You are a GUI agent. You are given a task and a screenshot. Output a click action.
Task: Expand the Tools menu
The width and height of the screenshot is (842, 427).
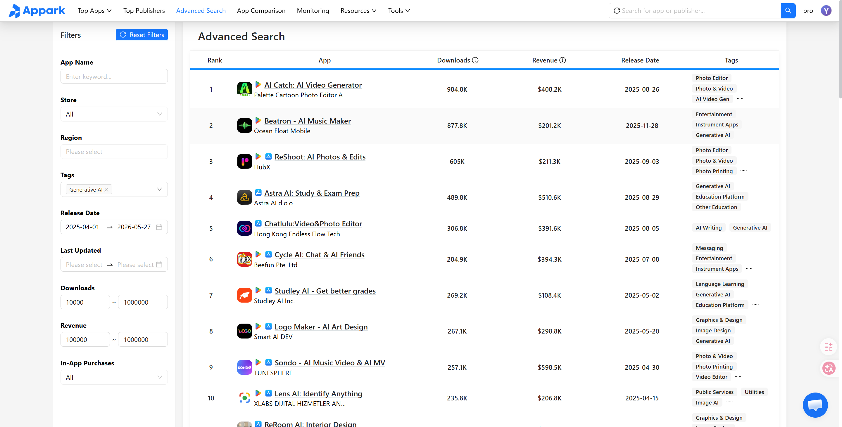(399, 11)
